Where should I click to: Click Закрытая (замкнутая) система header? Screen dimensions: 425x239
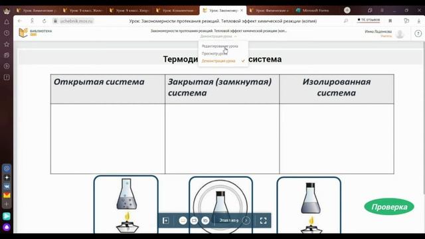[222, 89]
